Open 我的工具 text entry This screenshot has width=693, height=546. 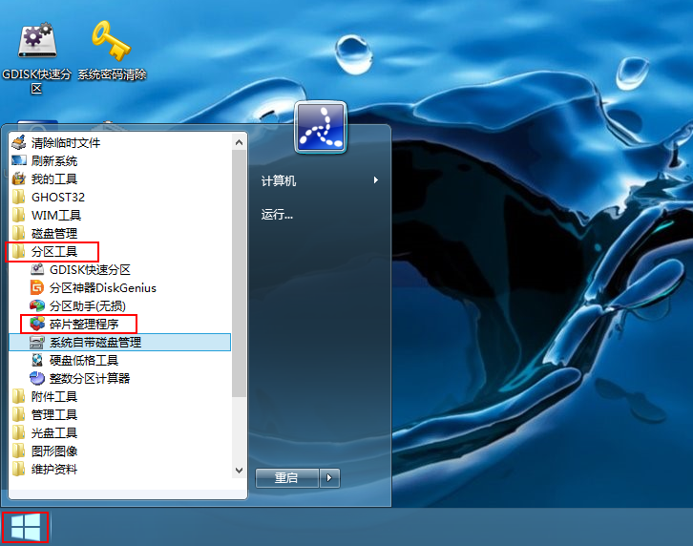[x=54, y=179]
